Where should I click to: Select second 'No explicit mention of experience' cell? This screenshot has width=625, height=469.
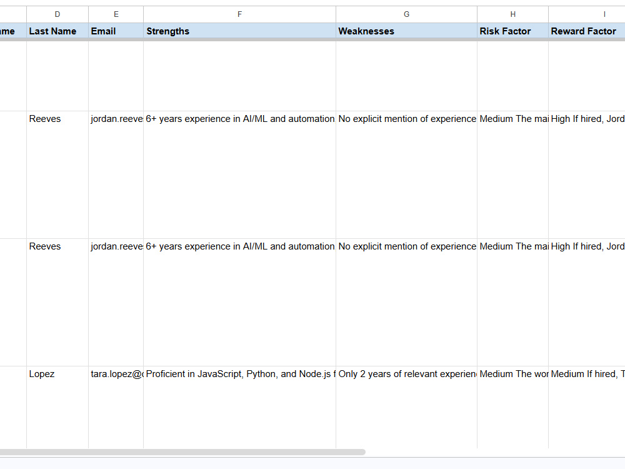pyautogui.click(x=407, y=302)
